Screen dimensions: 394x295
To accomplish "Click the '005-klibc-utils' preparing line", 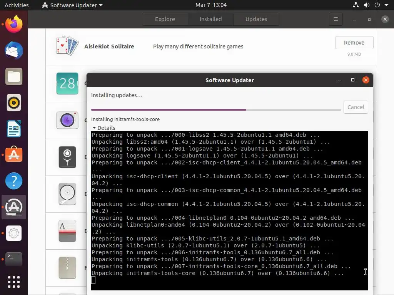I will tap(212, 239).
